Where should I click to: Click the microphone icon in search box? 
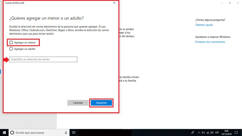coord(66,133)
